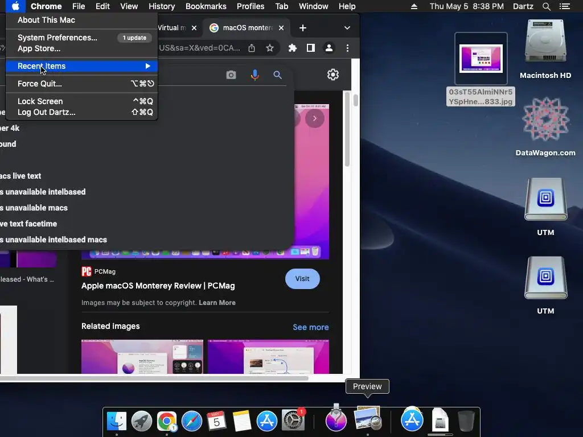Open the Profiles menu

[x=251, y=6]
